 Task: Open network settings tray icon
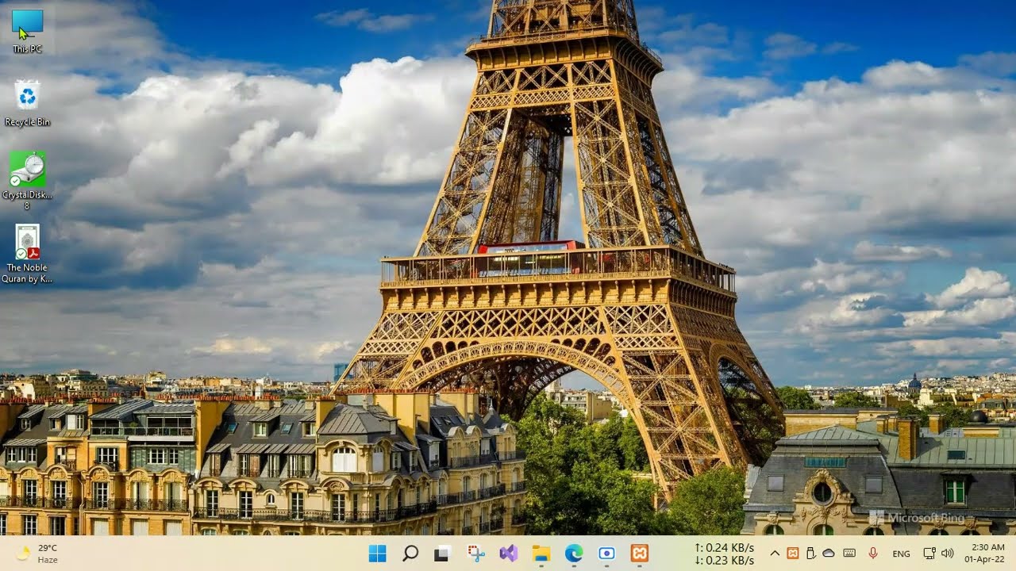pos(929,554)
